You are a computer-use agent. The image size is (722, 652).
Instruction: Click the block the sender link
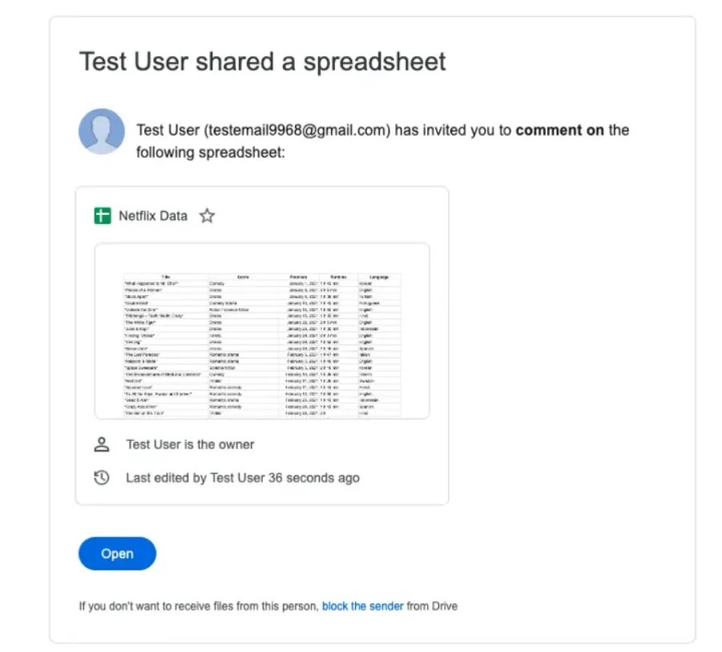tap(362, 606)
